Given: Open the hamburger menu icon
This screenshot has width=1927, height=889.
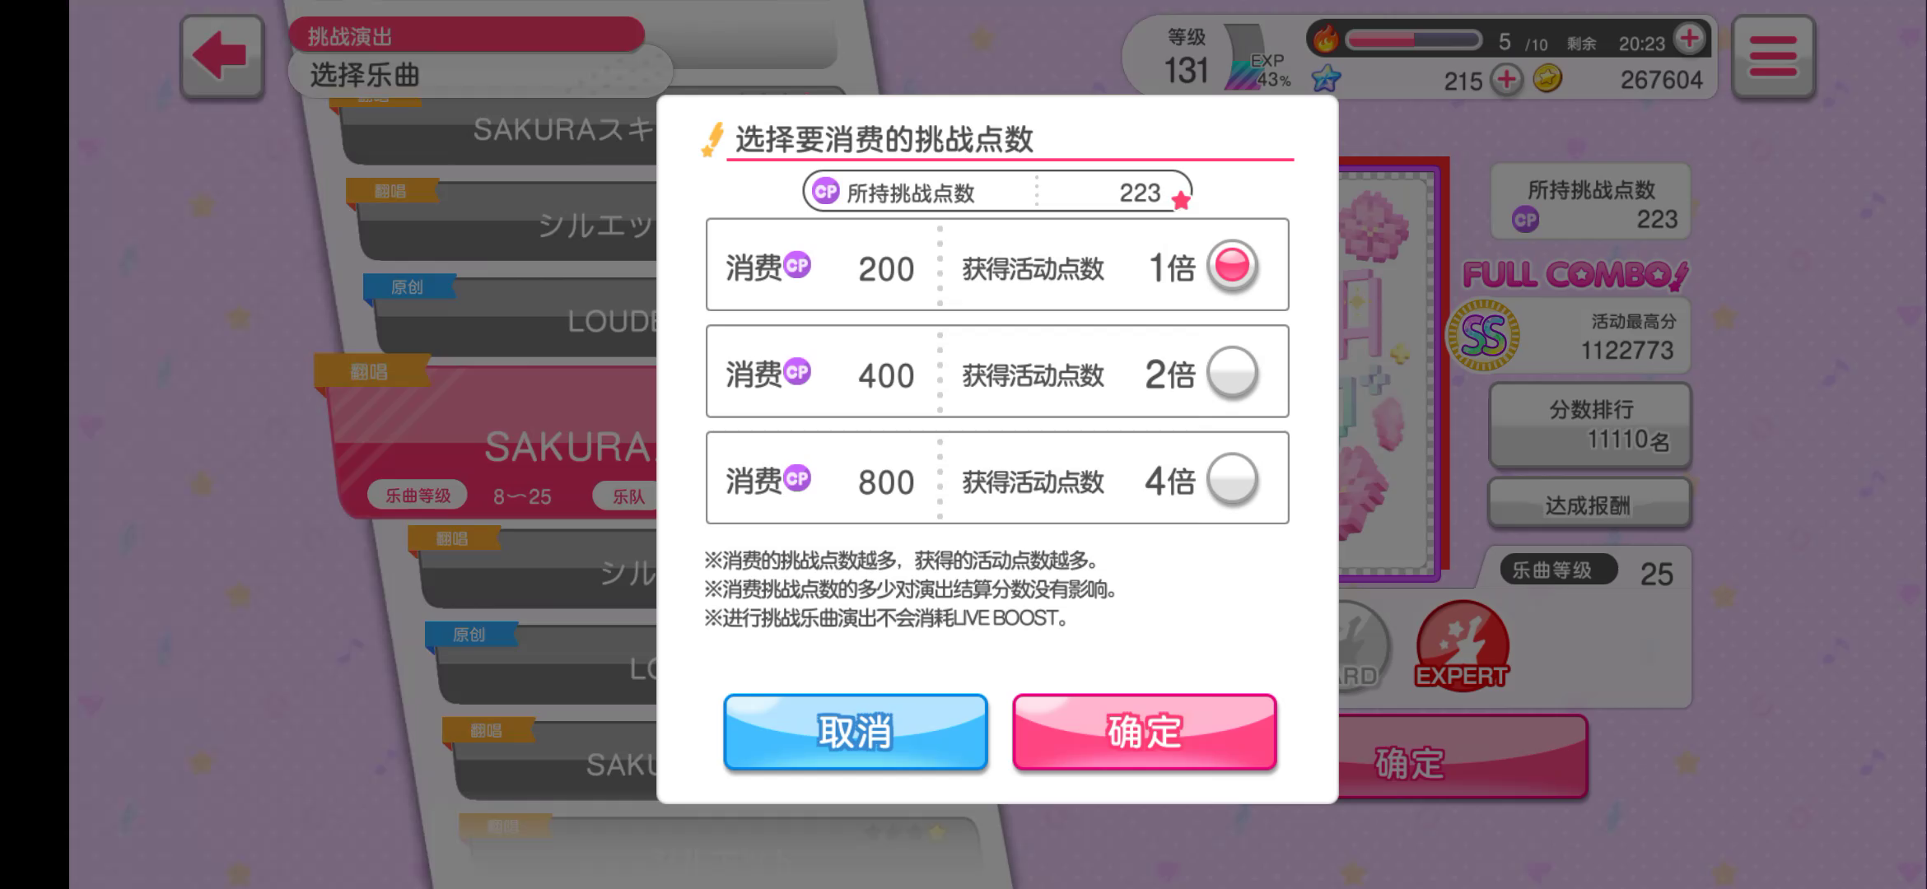Looking at the screenshot, I should (x=1772, y=56).
